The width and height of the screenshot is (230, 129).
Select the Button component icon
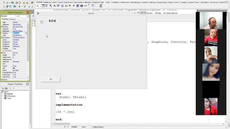66,6
